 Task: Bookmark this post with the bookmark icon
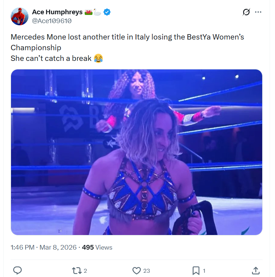[x=196, y=271]
